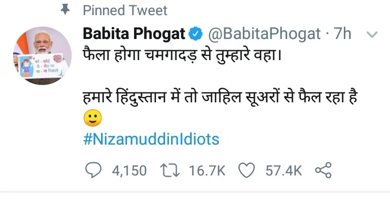The image size is (390, 202).
Task: Share the tweet via the share icon
Action: click(x=323, y=170)
